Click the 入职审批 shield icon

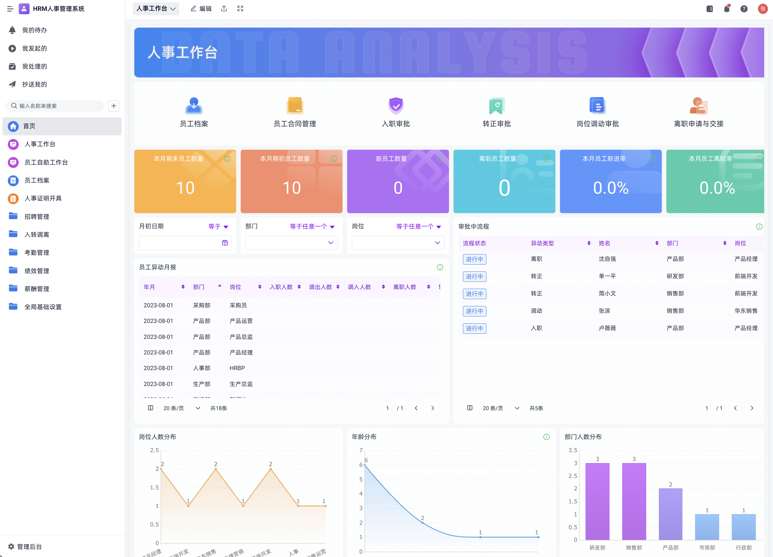click(x=396, y=106)
